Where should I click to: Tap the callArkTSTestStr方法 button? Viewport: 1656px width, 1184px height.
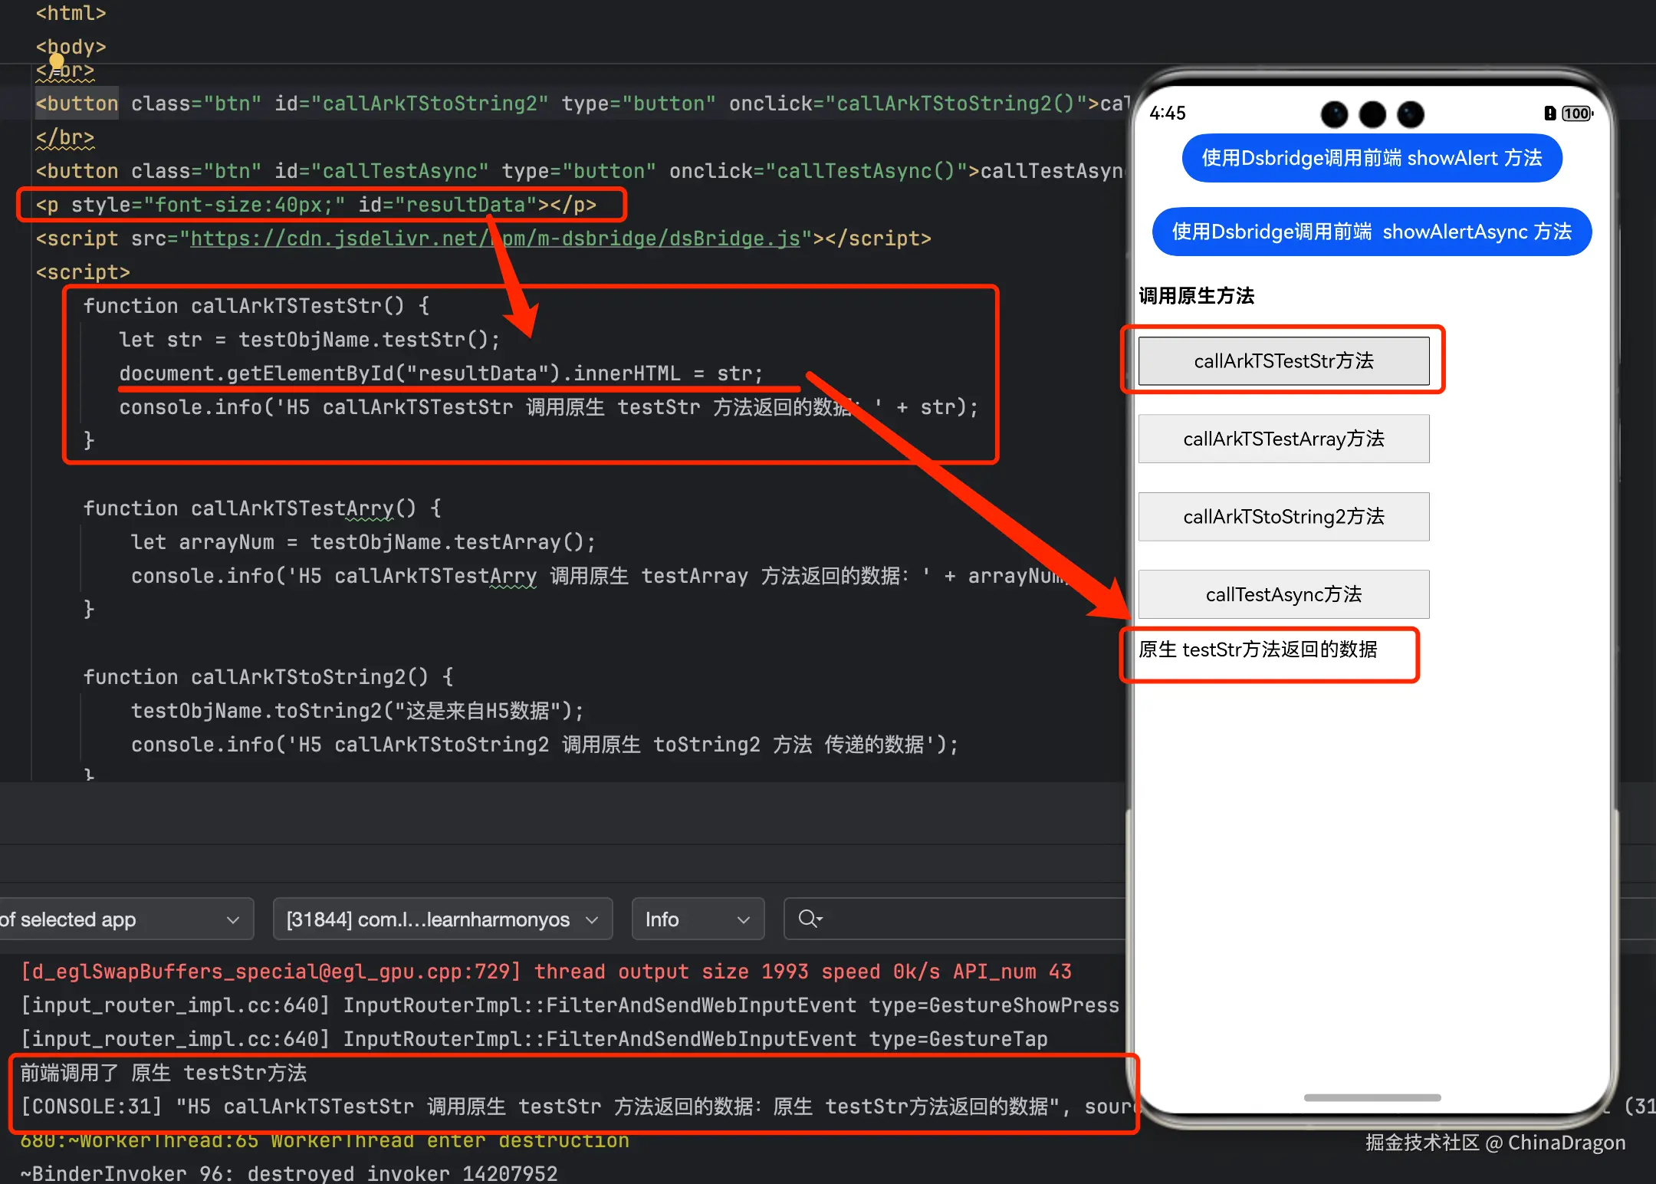click(1283, 360)
